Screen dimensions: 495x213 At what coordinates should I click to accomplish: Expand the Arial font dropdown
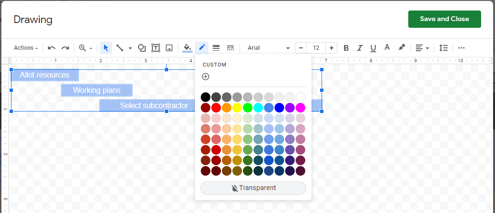(x=268, y=48)
